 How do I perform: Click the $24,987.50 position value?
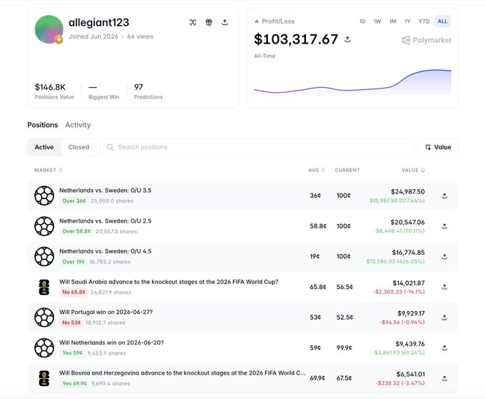point(407,191)
